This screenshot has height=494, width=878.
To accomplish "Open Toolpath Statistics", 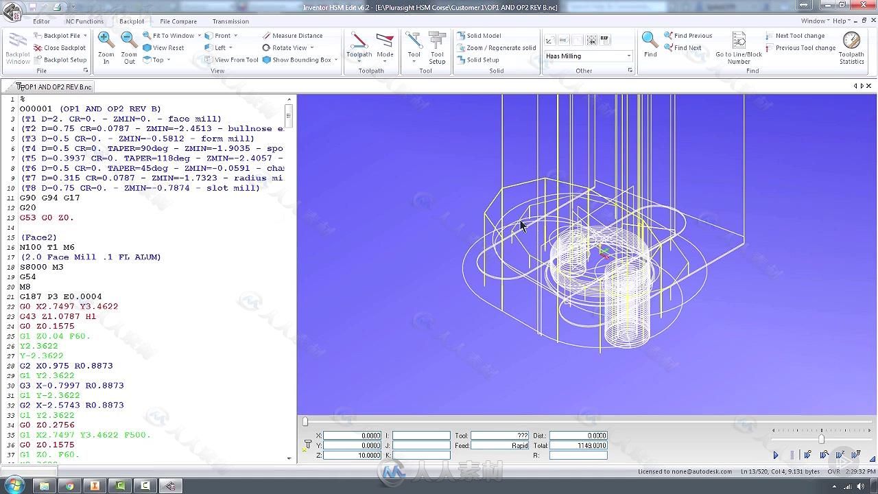I will pos(851,48).
